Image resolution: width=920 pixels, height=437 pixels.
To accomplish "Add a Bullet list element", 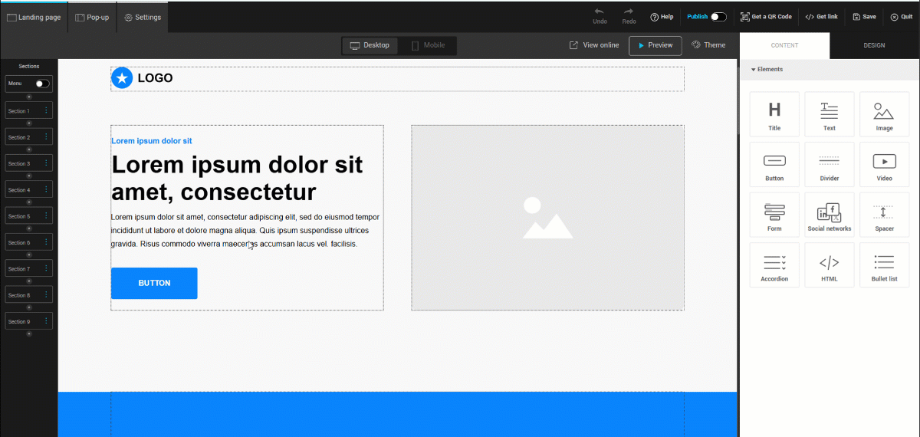I will pyautogui.click(x=884, y=265).
